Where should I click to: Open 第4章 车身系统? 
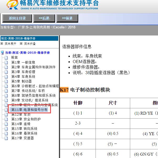click(23, 77)
